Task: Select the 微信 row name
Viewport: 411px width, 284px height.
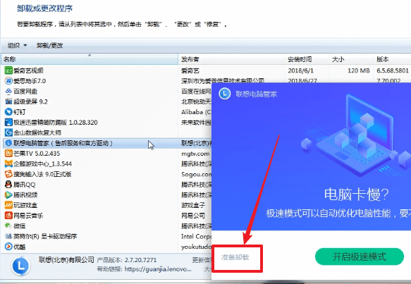Action: click(x=20, y=226)
